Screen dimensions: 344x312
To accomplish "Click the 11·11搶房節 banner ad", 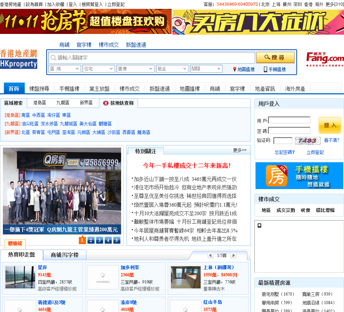I will [x=86, y=21].
